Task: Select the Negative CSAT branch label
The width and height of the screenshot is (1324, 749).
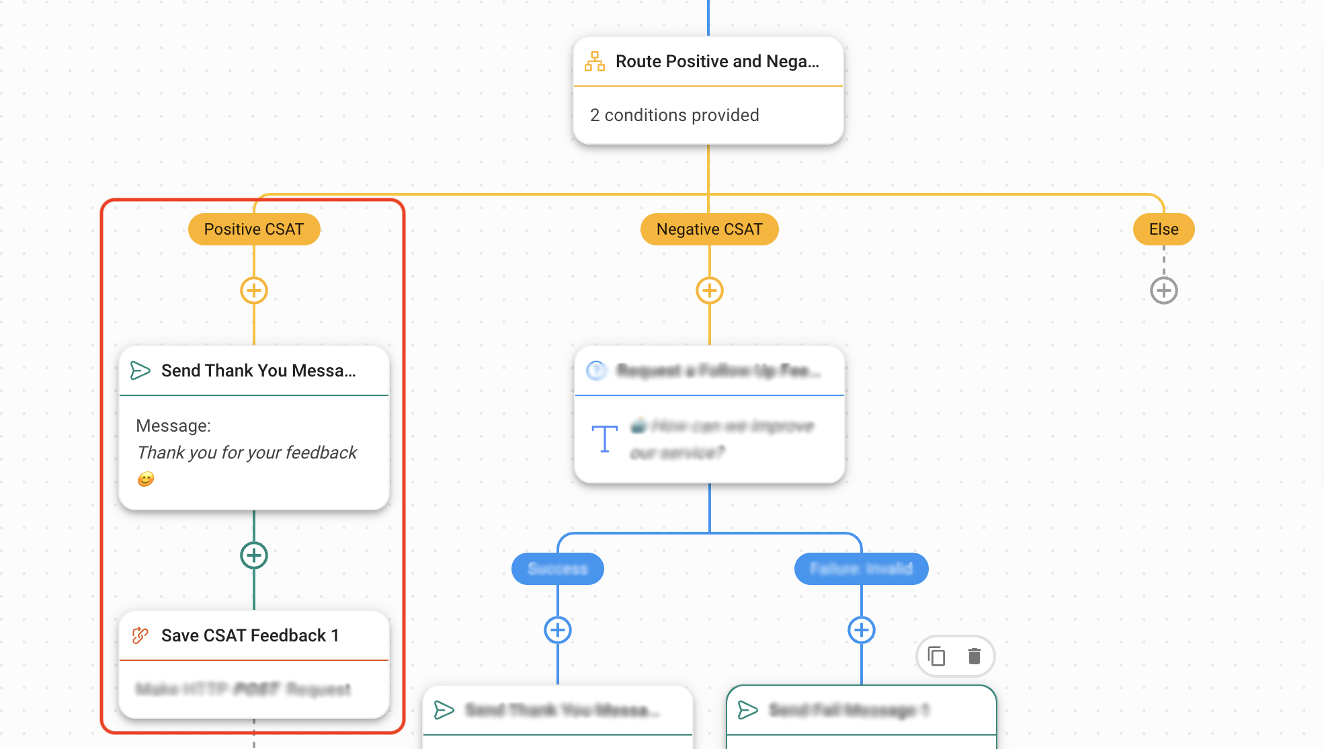Action: (x=709, y=229)
